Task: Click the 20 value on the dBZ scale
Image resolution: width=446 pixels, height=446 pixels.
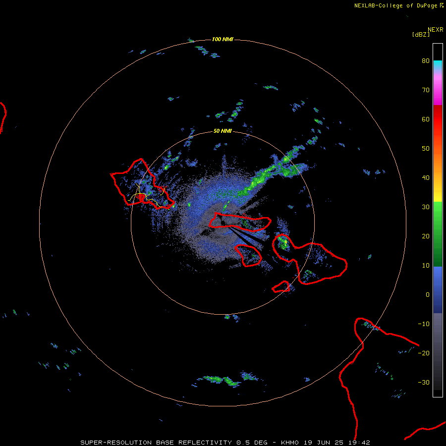Action: coord(426,236)
